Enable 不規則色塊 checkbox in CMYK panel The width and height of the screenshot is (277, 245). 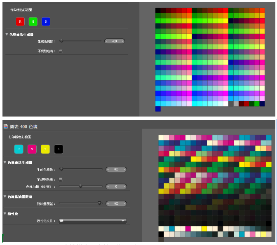click(x=61, y=180)
